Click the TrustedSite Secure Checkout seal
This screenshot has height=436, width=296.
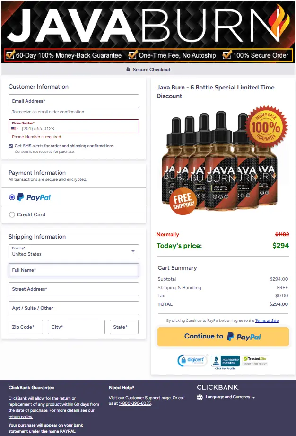click(256, 359)
